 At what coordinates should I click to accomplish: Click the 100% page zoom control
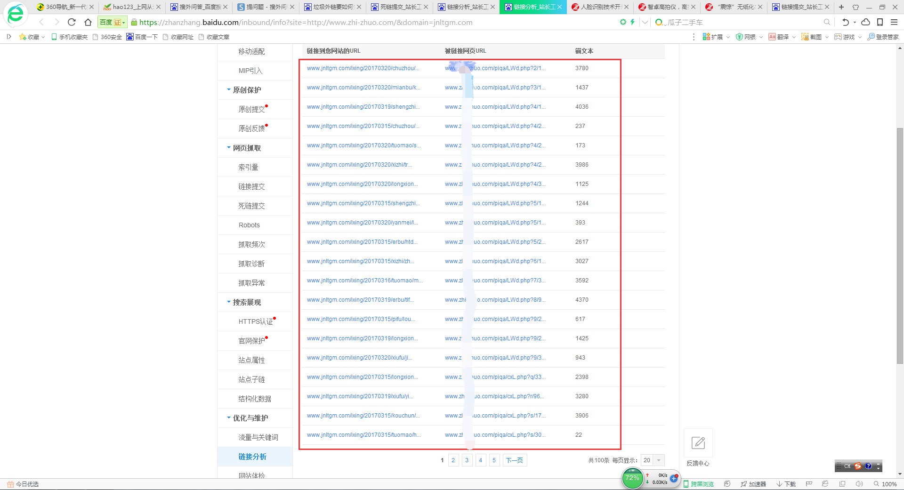(885, 484)
